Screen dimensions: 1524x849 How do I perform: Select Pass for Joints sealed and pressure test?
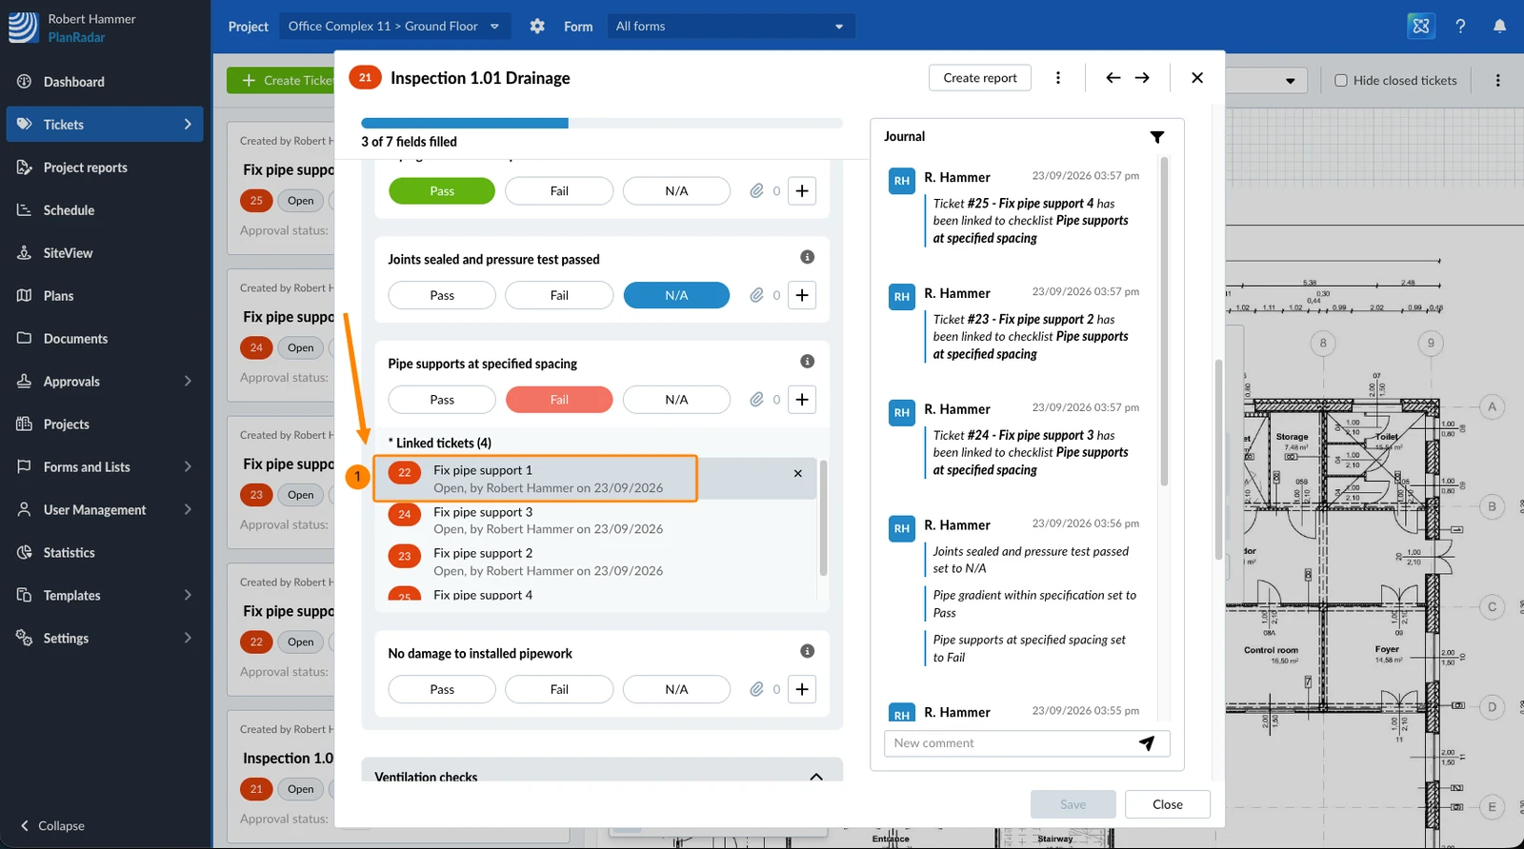pyautogui.click(x=442, y=295)
